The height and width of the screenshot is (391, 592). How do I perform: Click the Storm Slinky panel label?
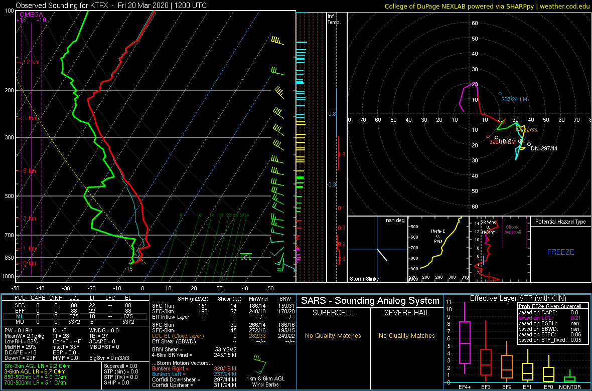tap(364, 279)
